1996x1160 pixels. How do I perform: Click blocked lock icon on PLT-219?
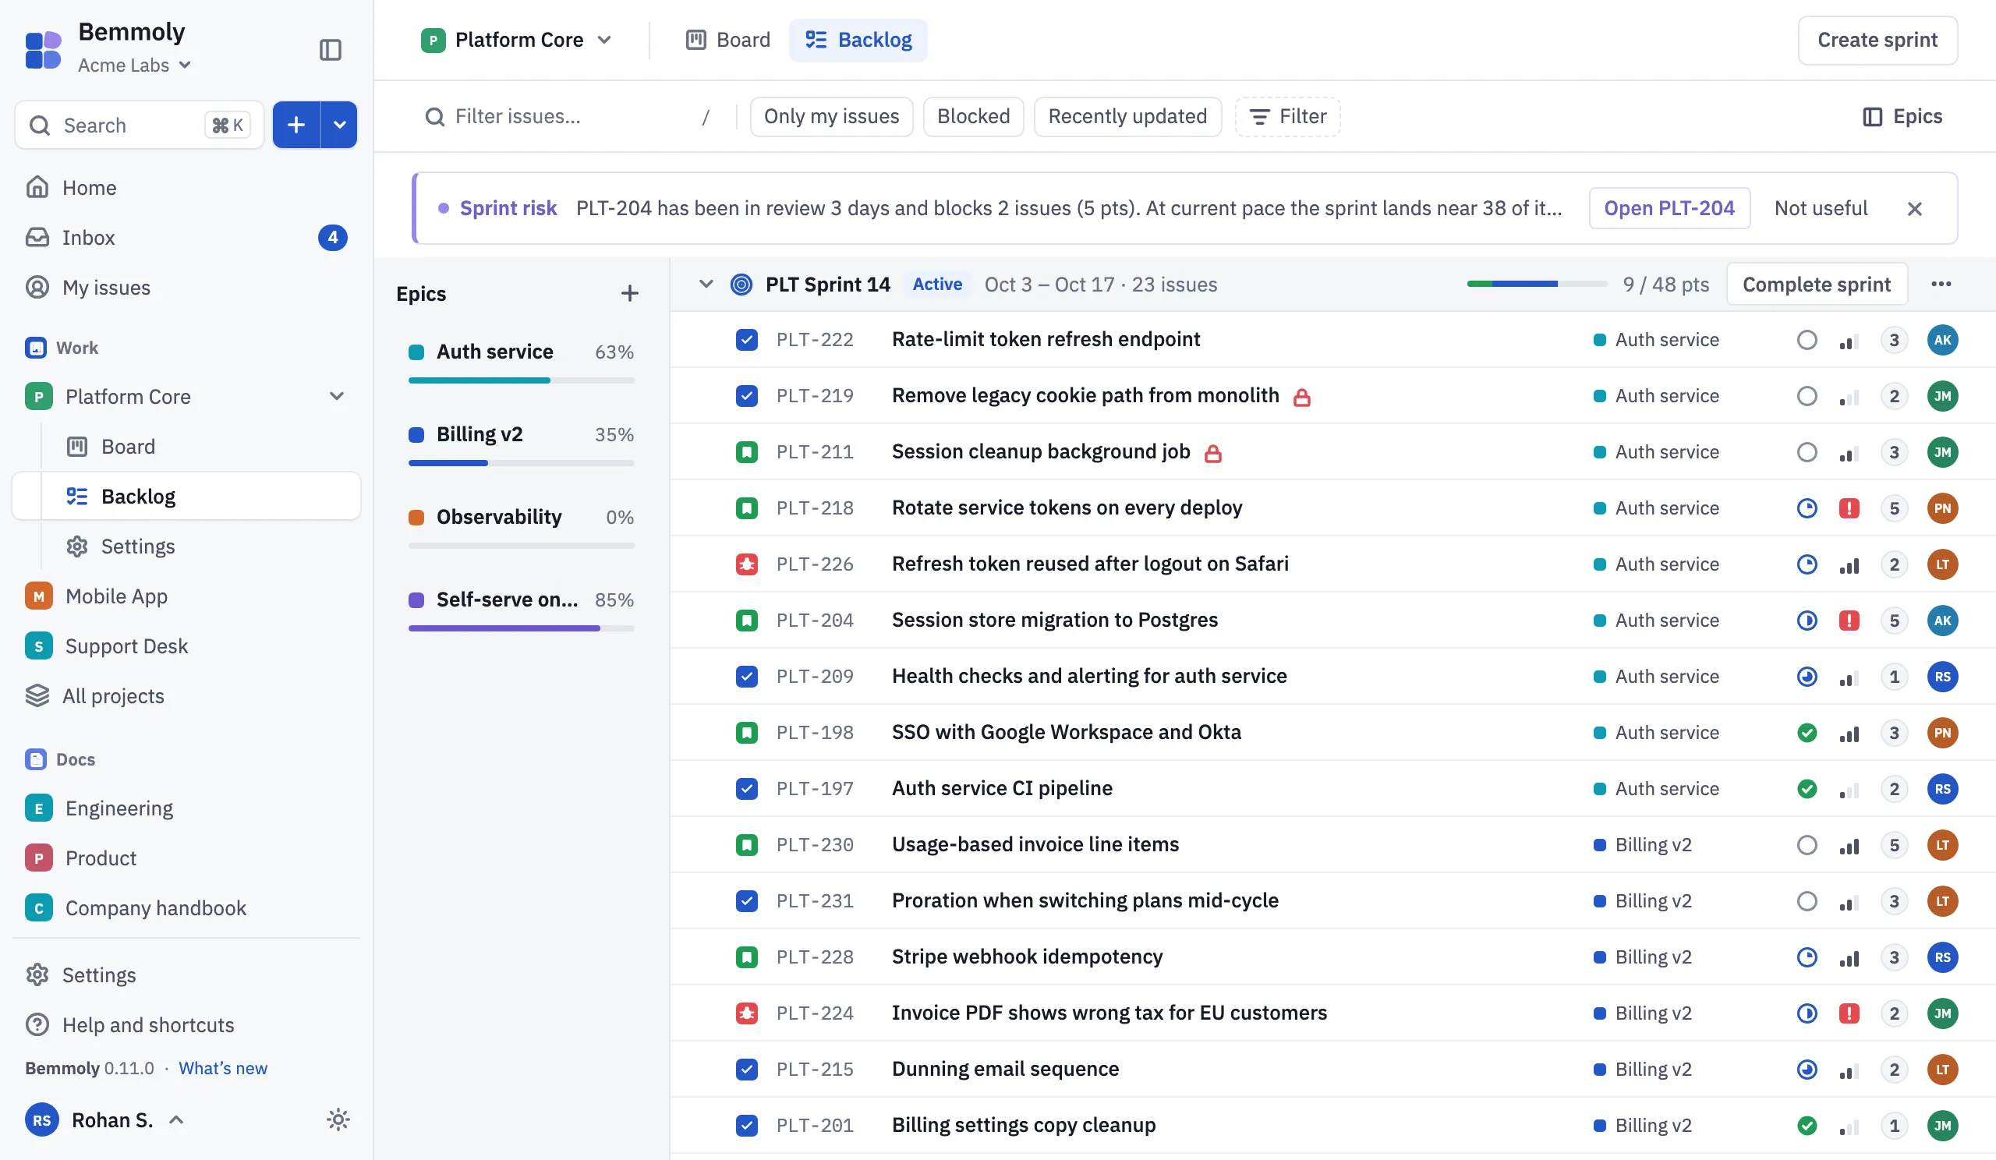1301,397
